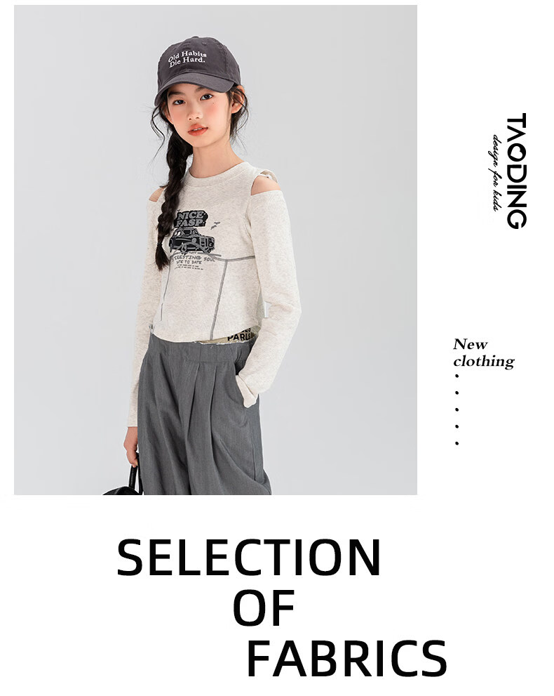The height and width of the screenshot is (696, 554).
Task: Click the TAODING brand logo
Action: tap(516, 171)
